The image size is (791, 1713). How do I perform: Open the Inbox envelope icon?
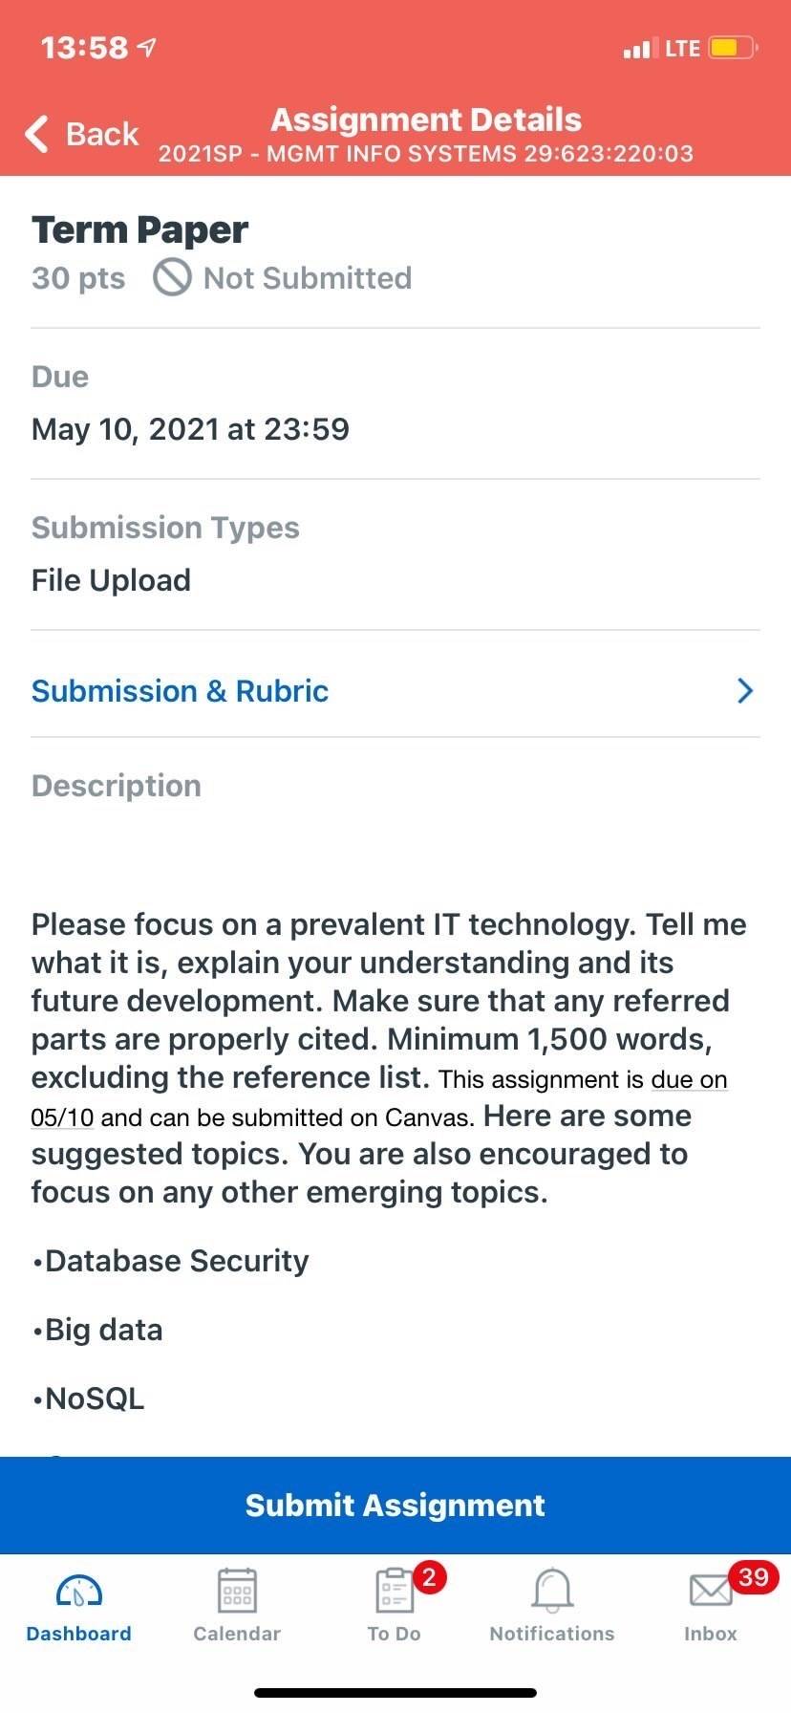710,1591
